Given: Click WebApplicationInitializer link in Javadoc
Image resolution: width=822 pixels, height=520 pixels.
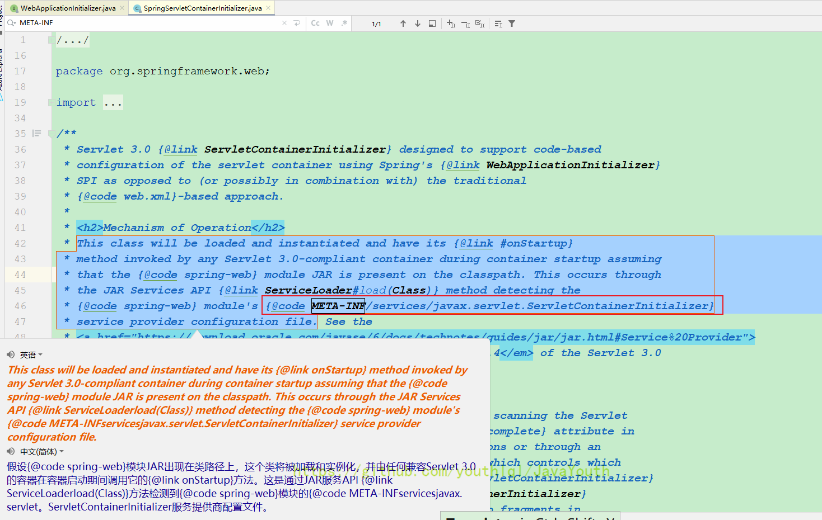Looking at the screenshot, I should click(570, 165).
